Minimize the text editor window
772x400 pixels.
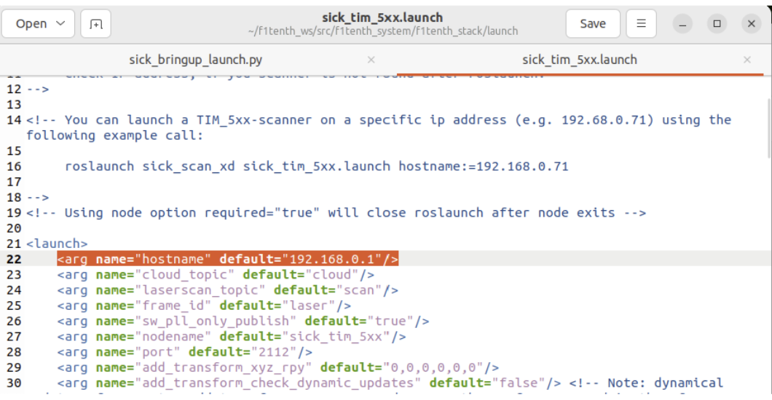[x=683, y=23]
